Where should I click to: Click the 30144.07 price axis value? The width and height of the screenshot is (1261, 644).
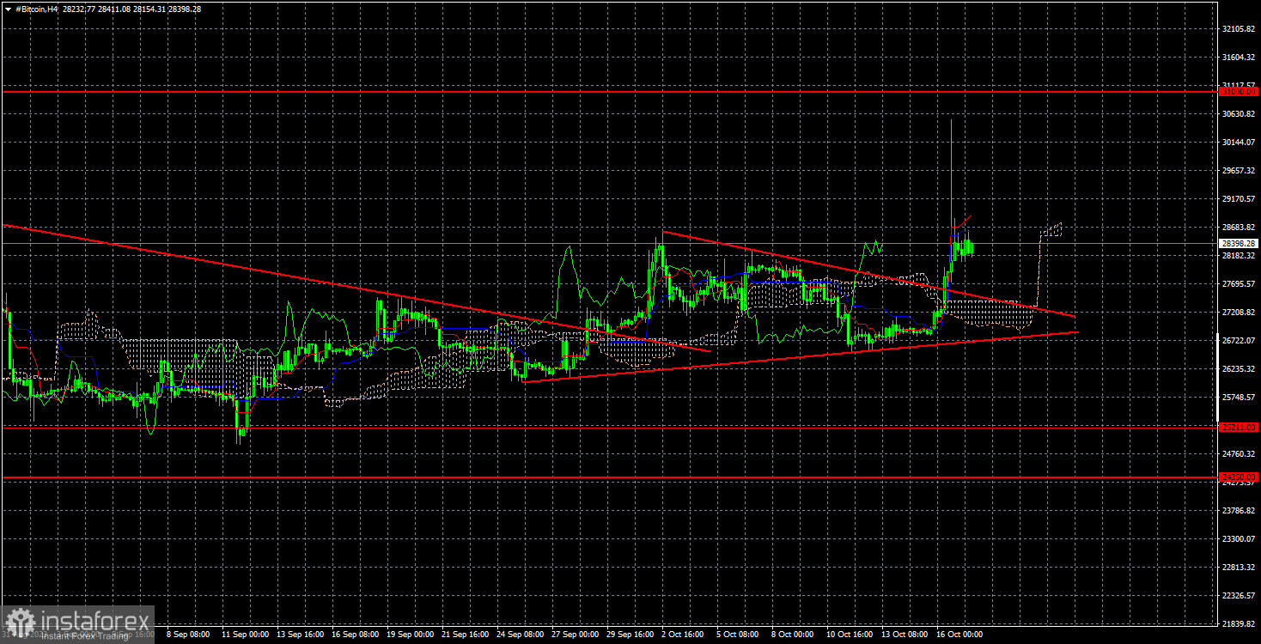coord(1239,143)
